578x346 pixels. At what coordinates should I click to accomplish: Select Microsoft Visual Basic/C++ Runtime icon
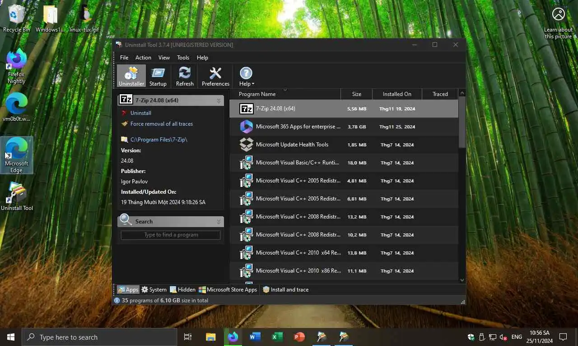click(x=246, y=163)
